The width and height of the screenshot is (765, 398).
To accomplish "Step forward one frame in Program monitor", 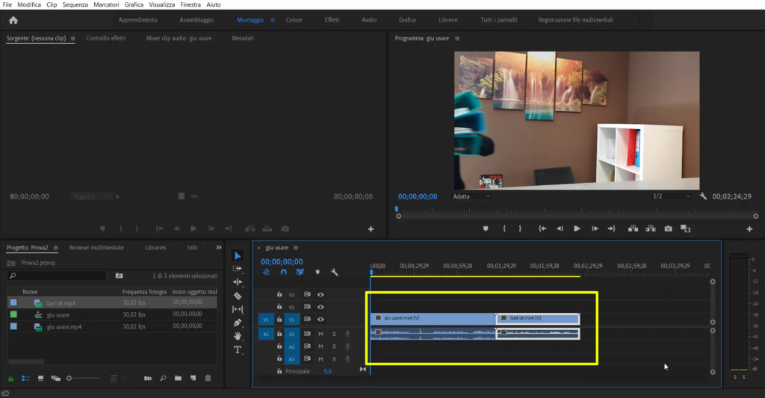I will pyautogui.click(x=595, y=228).
